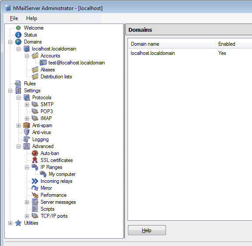Viewport: 252px width, 246px height.
Task: Click the Distribution lists folder icon
Action: pyautogui.click(x=35, y=77)
